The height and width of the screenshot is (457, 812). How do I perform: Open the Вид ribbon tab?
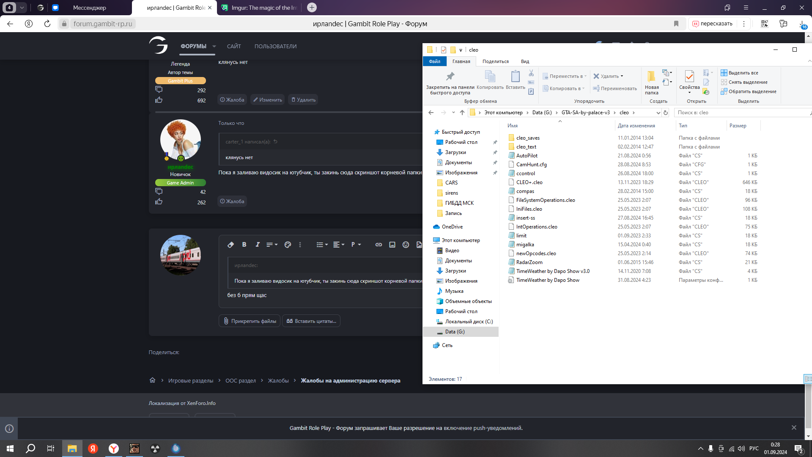click(x=525, y=61)
